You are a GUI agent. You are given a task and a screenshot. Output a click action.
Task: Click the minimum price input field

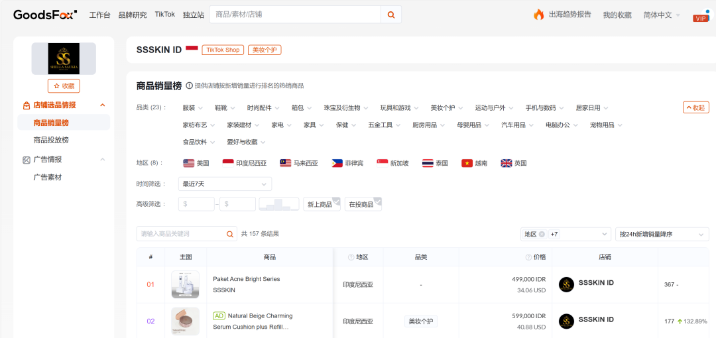(196, 204)
